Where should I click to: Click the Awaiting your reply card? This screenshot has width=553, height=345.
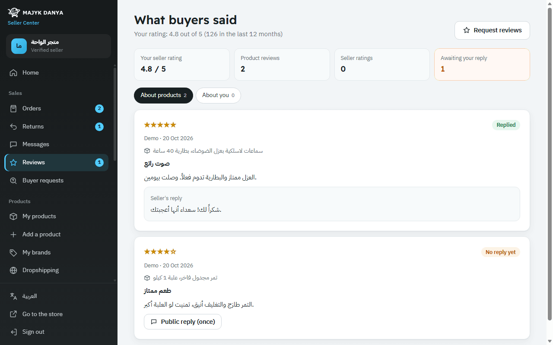coord(482,64)
